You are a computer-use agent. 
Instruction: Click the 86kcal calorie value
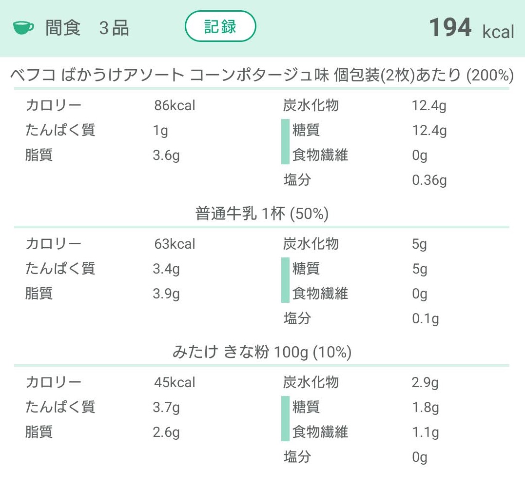pyautogui.click(x=175, y=105)
